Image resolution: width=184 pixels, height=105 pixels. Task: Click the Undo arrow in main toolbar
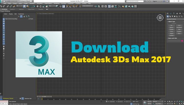point(1,6)
